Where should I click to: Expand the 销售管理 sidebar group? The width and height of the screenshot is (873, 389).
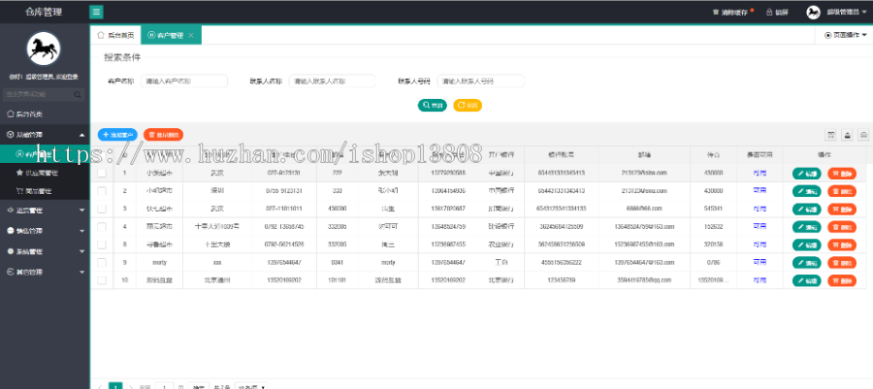[45, 231]
